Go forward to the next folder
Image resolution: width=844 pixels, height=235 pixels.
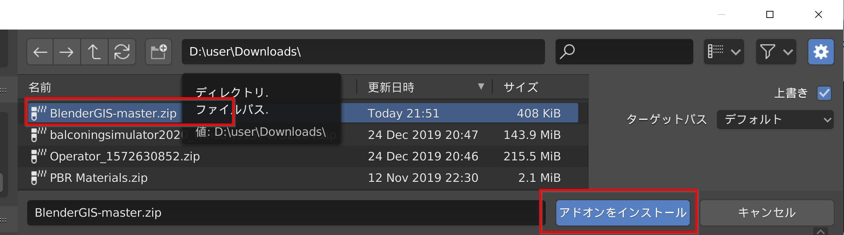coord(67,52)
